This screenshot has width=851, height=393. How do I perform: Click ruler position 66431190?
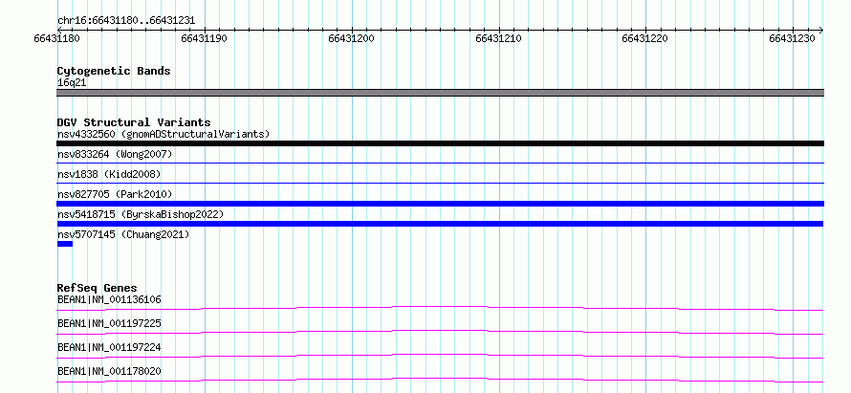205,38
